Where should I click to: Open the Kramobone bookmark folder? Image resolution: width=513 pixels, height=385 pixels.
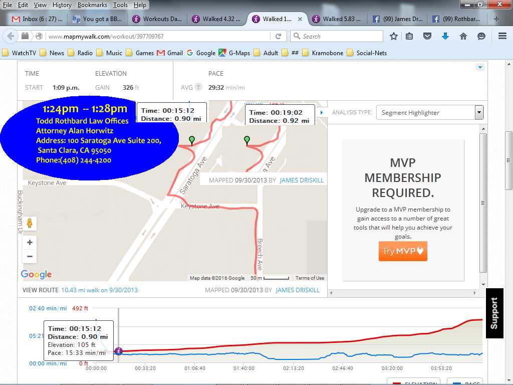[323, 53]
